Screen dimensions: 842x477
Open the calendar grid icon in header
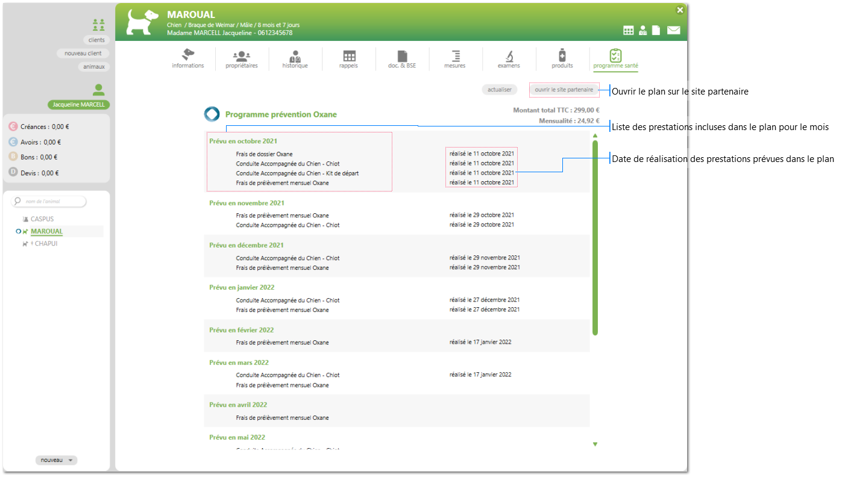point(629,31)
